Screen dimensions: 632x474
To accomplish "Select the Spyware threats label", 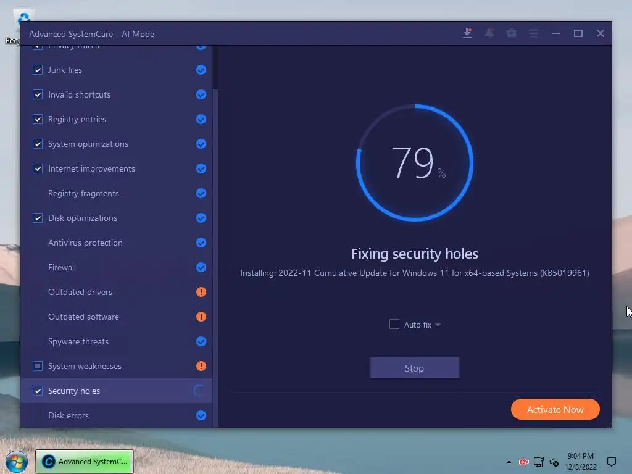I will pos(78,341).
